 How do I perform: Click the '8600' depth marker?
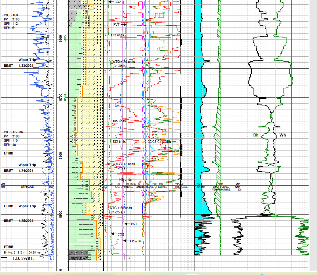(x=61, y=39)
